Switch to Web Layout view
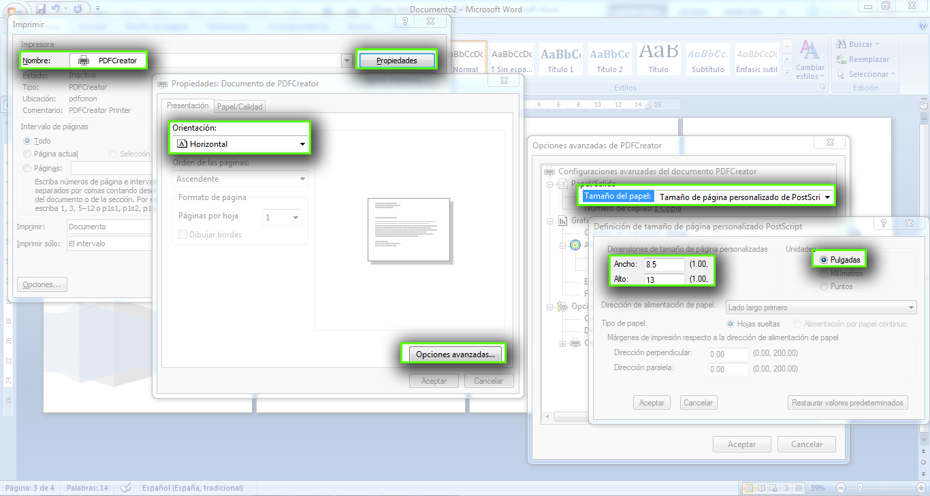Screen dimensions: 930x496 pos(772,488)
